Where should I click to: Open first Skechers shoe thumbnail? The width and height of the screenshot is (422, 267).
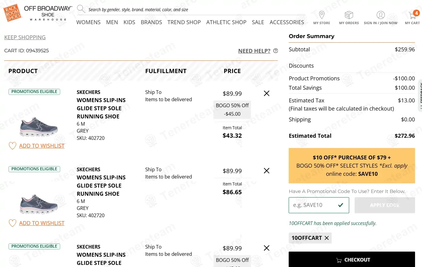pyautogui.click(x=39, y=127)
